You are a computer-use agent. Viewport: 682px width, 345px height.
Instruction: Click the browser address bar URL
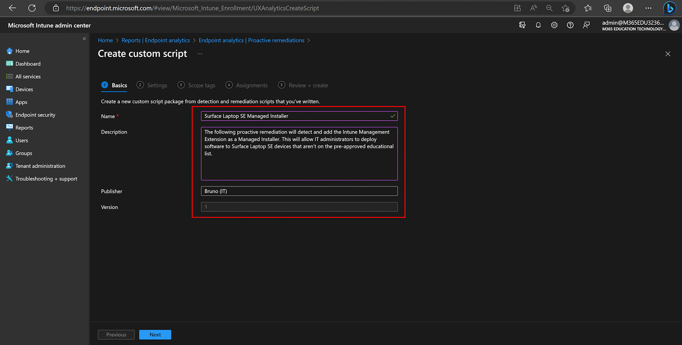point(193,8)
